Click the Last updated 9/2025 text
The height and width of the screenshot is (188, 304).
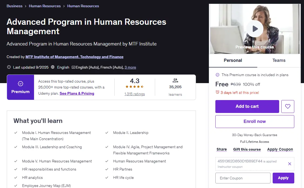(31, 67)
